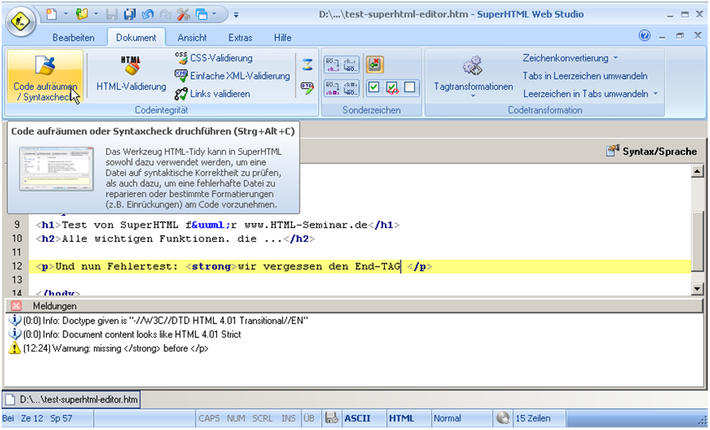Click the DTD pencil icon
The width and height of the screenshot is (710, 430).
coord(308,87)
